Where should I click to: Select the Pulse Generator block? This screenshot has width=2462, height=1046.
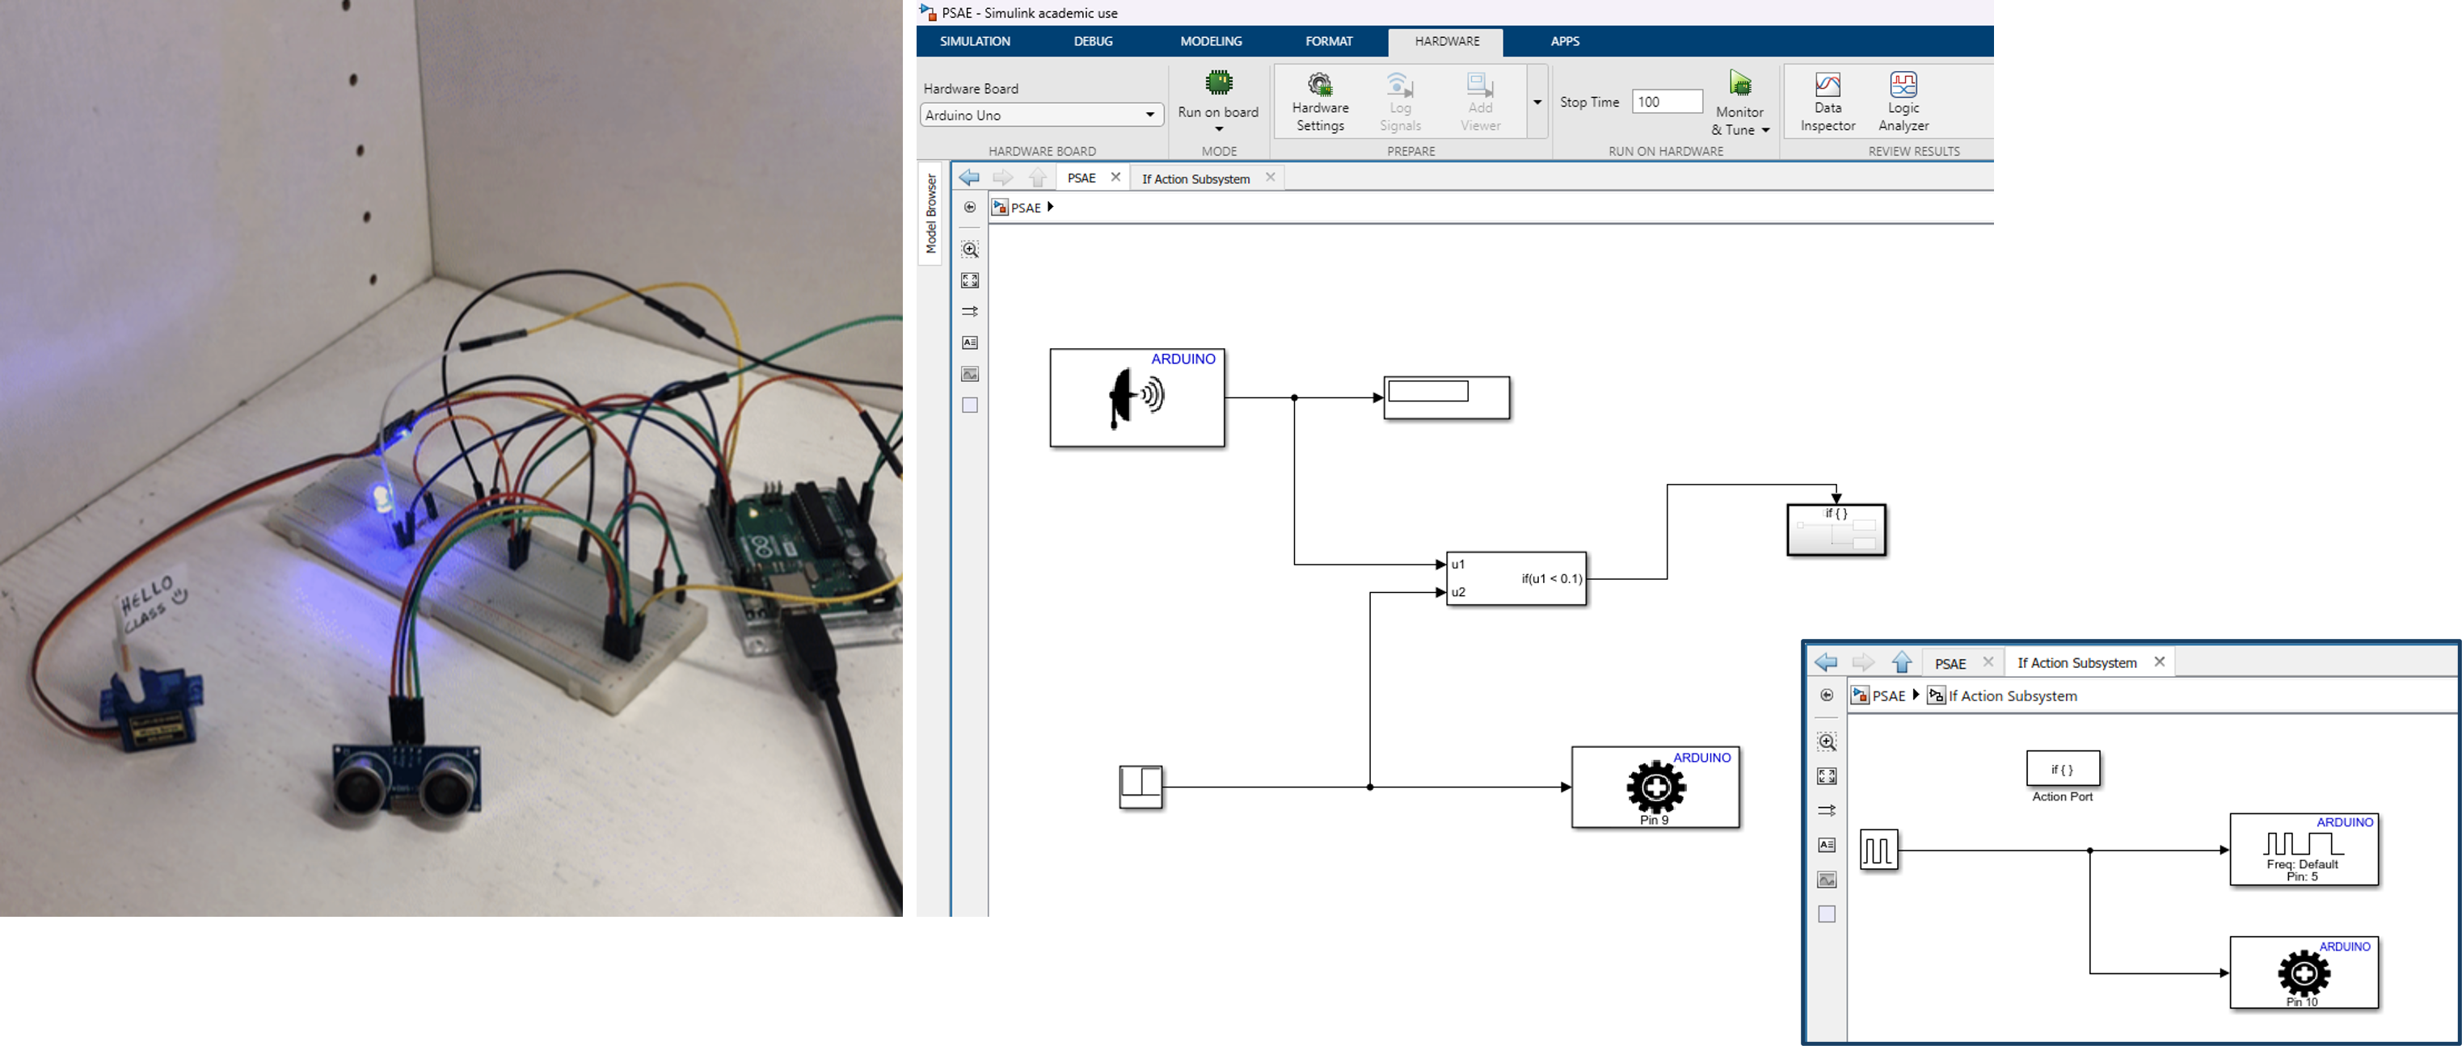1878,849
